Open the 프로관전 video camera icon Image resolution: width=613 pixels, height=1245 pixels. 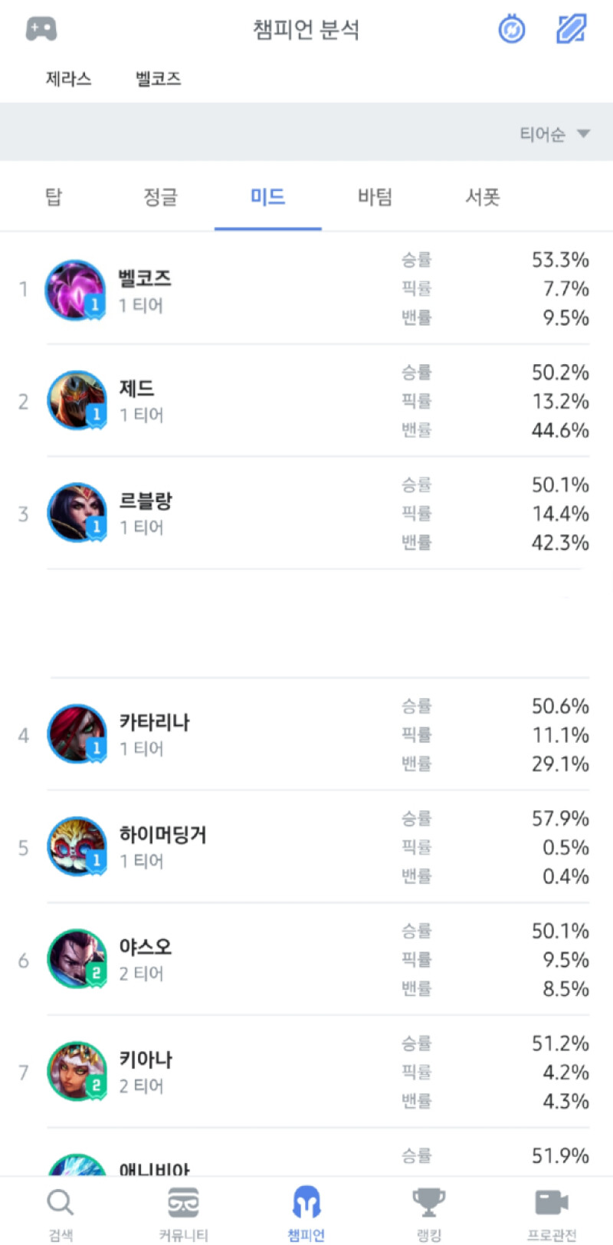coord(552,1204)
